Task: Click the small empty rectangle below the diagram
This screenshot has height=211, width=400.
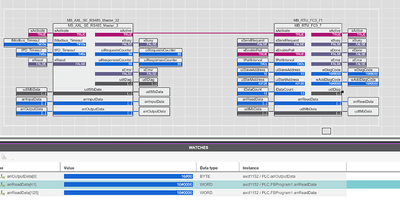Action: pyautogui.click(x=326, y=131)
